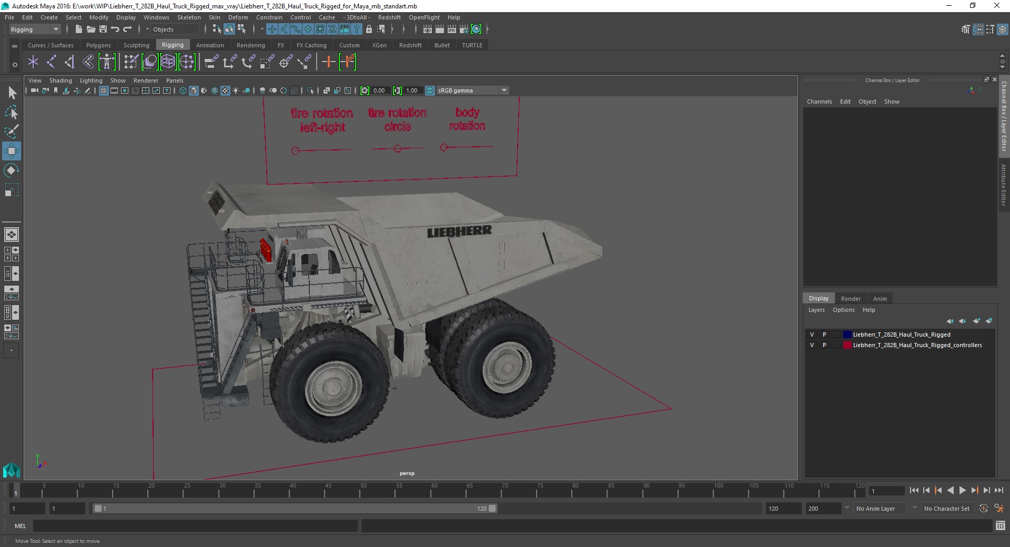
Task: Pick the Paint Selection tool
Action: 12,131
